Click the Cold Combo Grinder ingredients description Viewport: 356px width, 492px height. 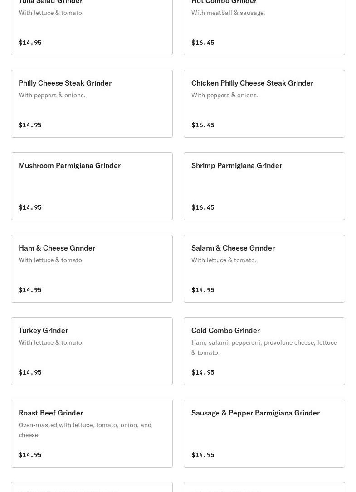[264, 347]
